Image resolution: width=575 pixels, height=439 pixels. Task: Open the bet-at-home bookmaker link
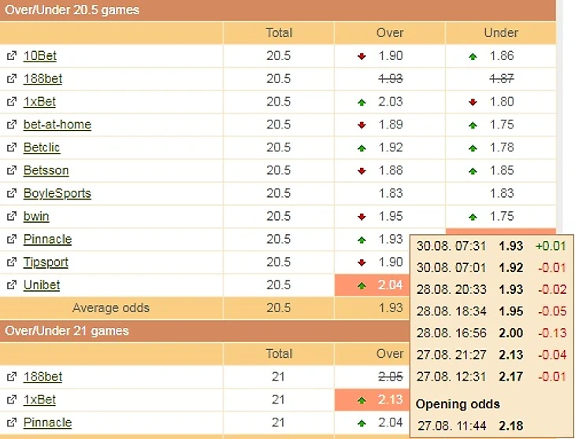(x=57, y=125)
